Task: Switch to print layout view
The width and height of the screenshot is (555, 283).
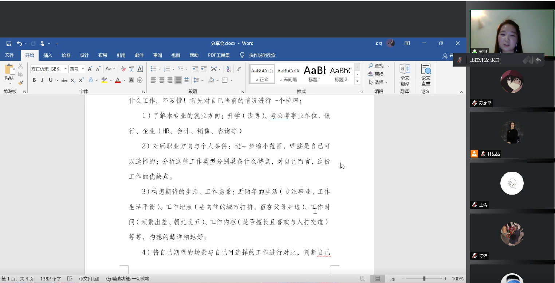Action: click(x=378, y=279)
